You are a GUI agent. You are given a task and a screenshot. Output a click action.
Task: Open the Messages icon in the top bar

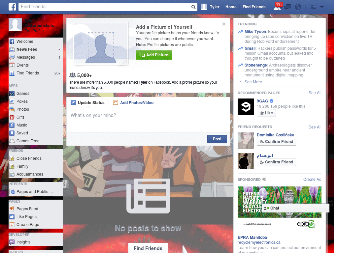point(287,7)
